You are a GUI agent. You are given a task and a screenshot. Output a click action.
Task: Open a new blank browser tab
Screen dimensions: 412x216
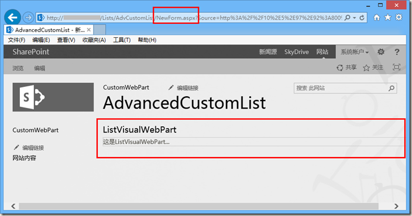click(x=99, y=30)
